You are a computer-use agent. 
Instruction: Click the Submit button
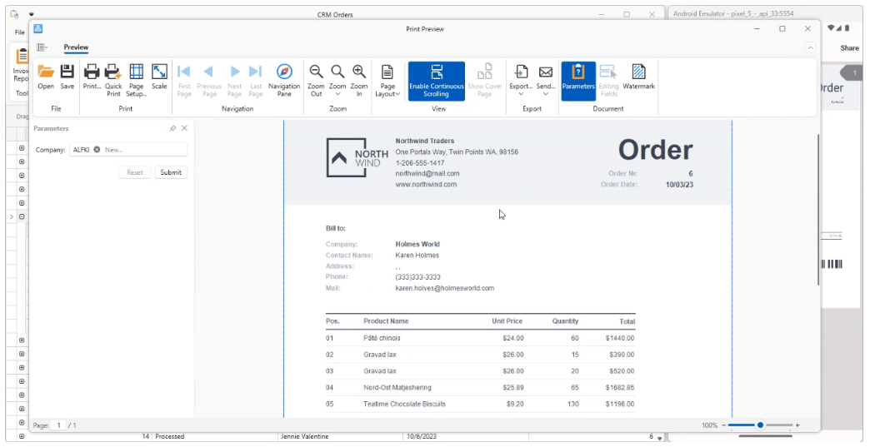[x=171, y=172]
